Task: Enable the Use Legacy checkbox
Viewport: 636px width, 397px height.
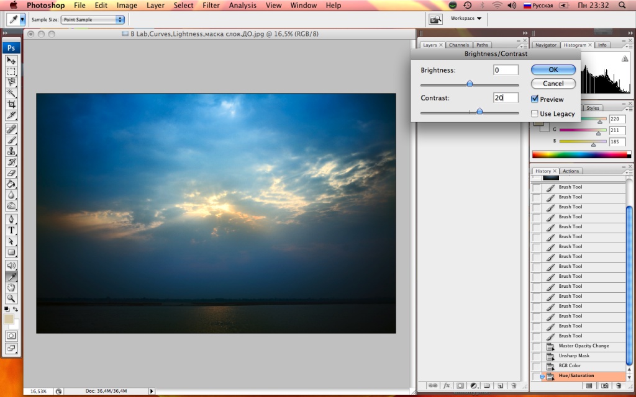Action: (535, 114)
